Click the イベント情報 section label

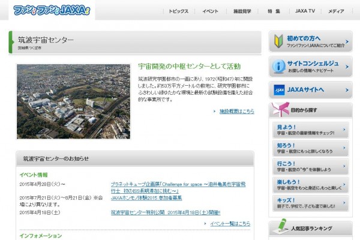[34, 175]
